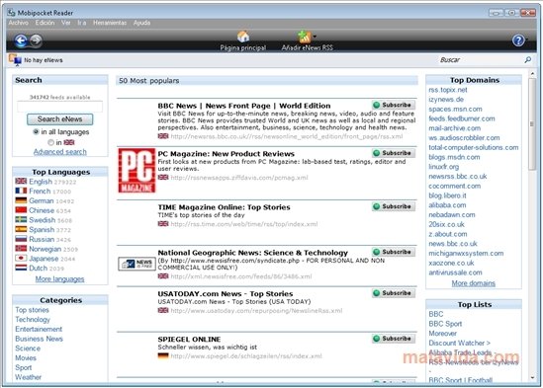Subscribe to SPIEGEL ONLINE feed
543x388 pixels.
coord(394,339)
